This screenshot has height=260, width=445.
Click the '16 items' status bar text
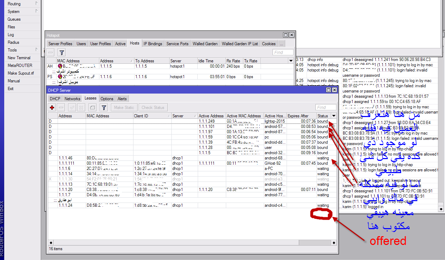56,249
